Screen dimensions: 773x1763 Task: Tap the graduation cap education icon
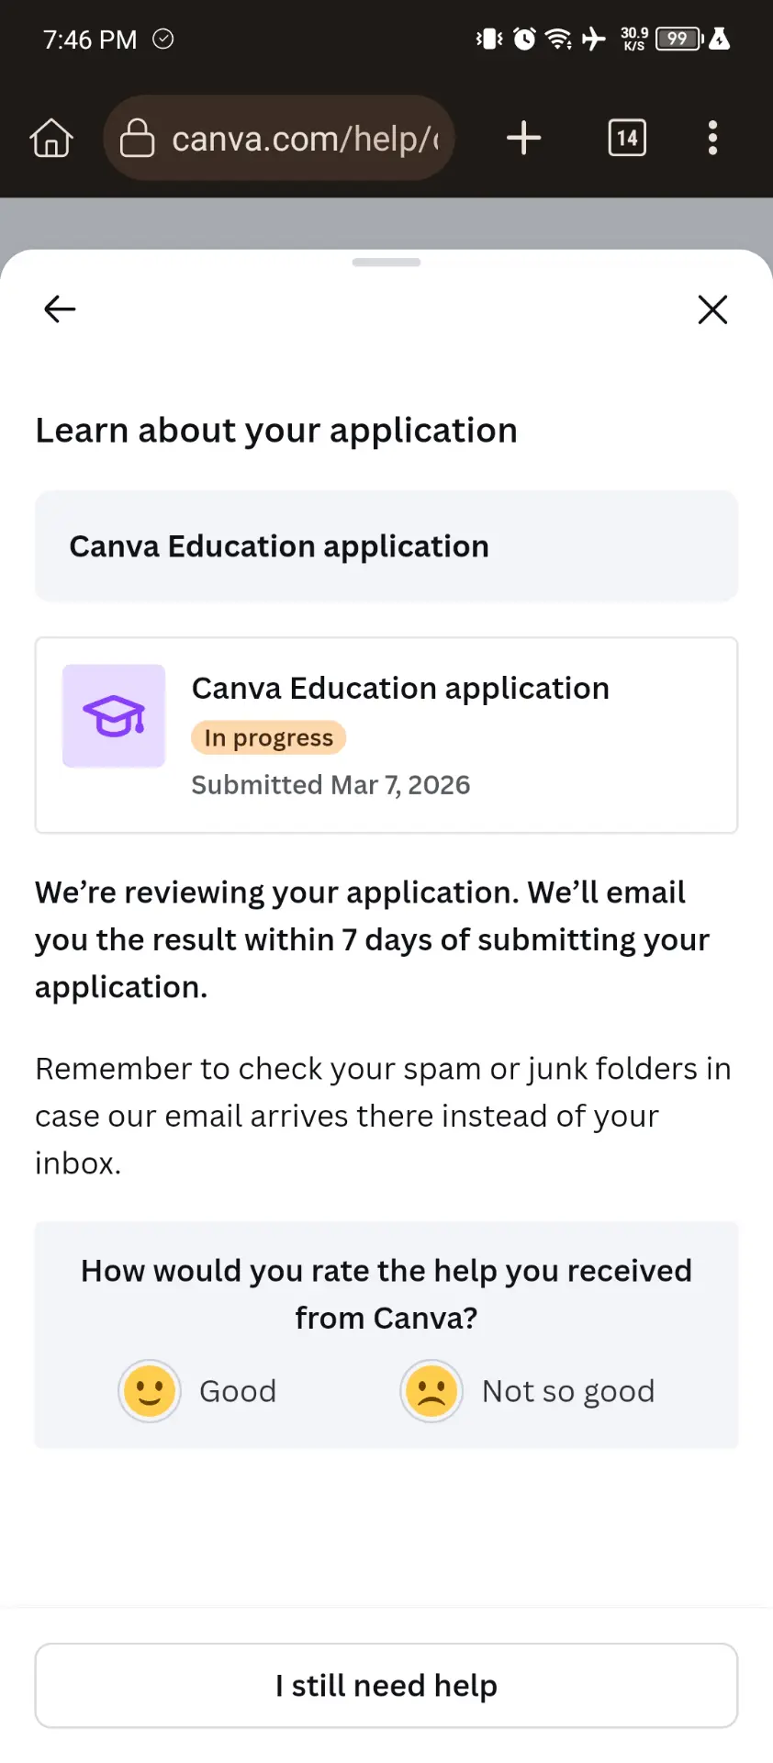(114, 716)
